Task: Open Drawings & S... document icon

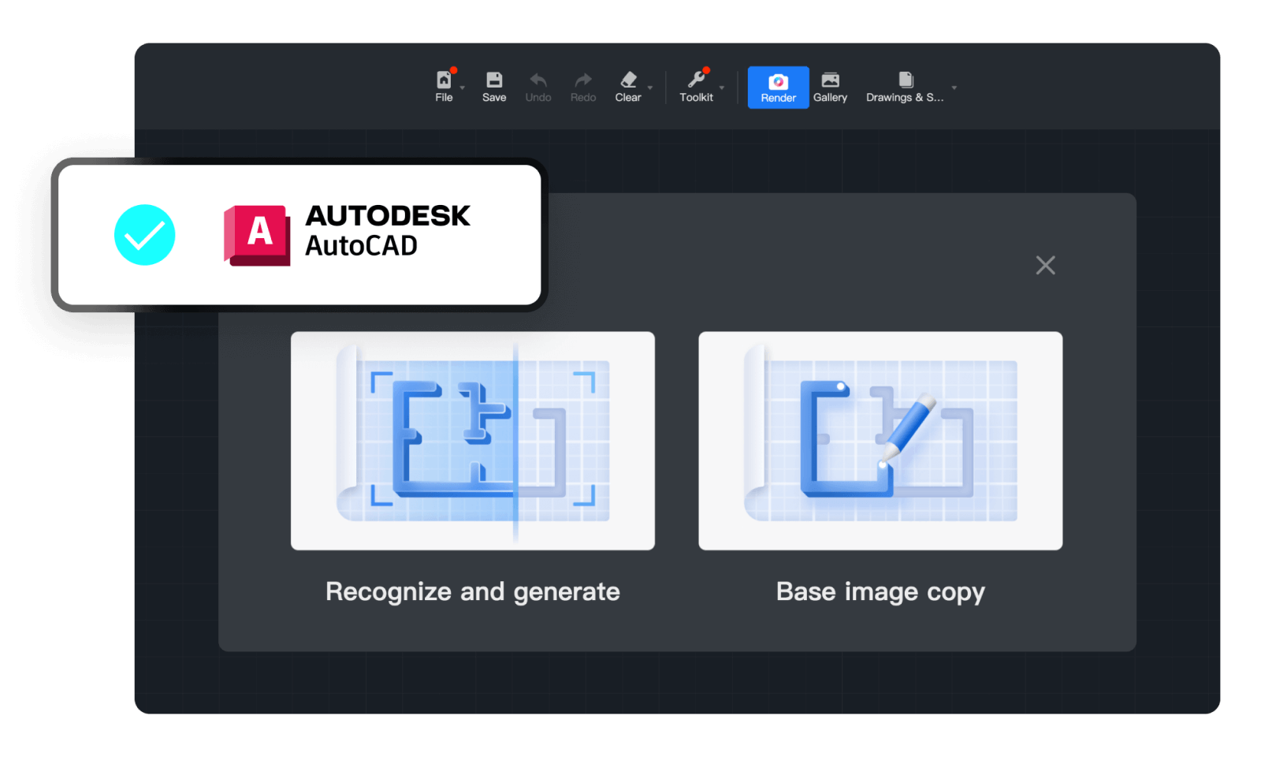Action: click(906, 80)
